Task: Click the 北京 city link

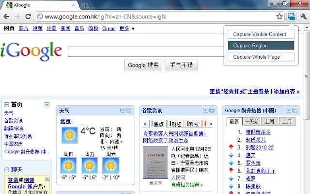Action: [x=65, y=121]
